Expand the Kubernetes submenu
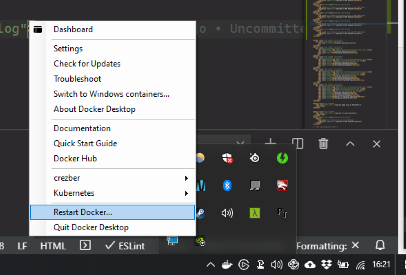 coord(113,193)
